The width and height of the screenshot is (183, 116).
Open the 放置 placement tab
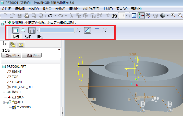[x=16, y=37]
